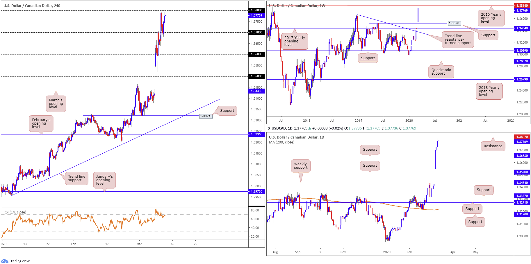This screenshot has width=531, height=264.
Task: Click the 1.37769 current price label on 4H chart
Action: point(256,15)
